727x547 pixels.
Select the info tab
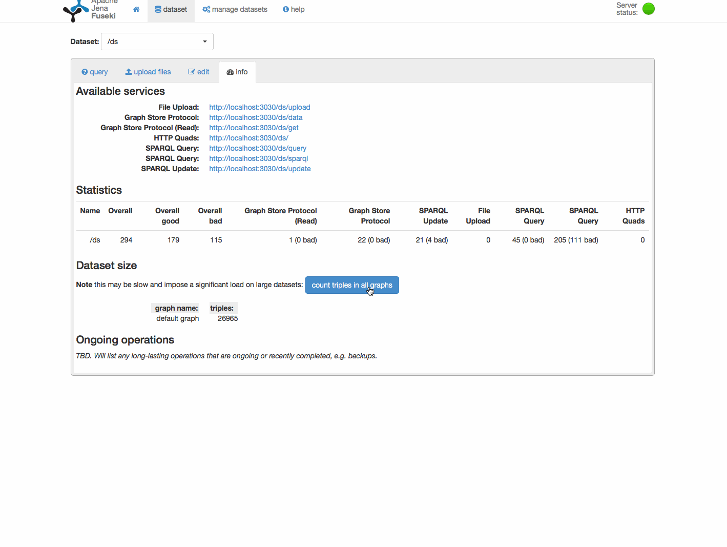pyautogui.click(x=237, y=72)
